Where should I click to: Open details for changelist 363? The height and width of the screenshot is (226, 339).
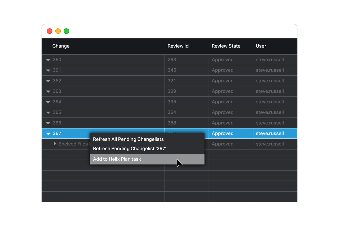point(48,91)
